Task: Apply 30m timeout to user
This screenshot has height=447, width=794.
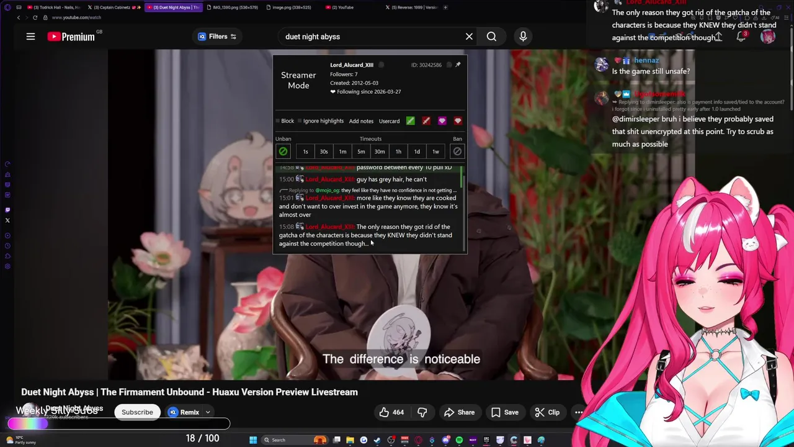Action: point(380,151)
